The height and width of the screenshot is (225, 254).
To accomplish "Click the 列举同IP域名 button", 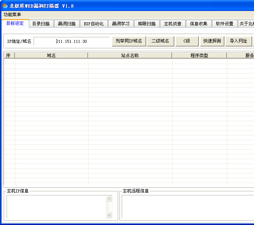I will [129, 41].
